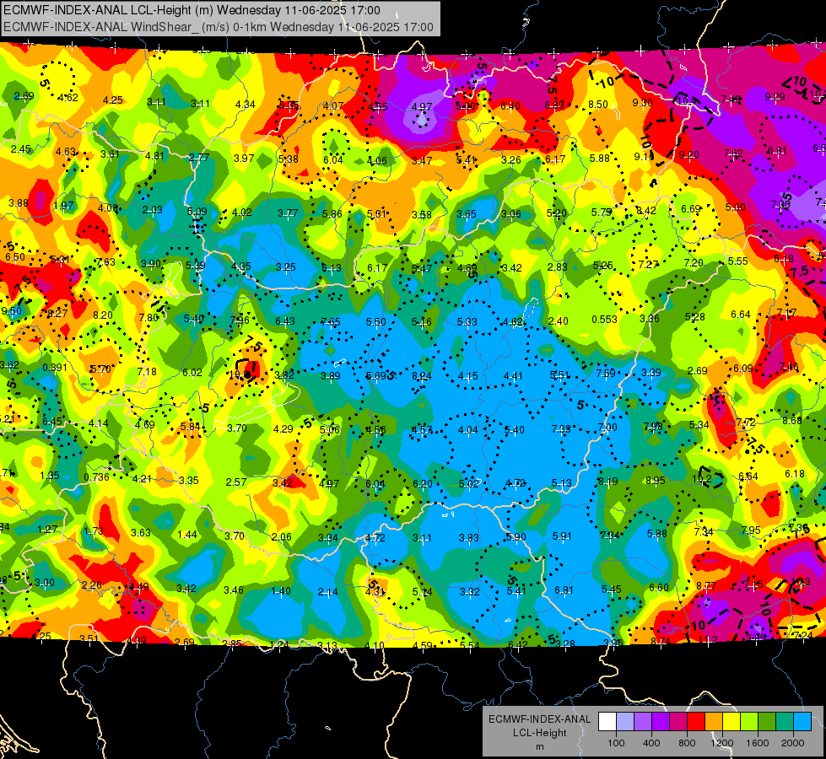Click the wind shear value 0.553
The image size is (826, 759).
click(x=604, y=319)
